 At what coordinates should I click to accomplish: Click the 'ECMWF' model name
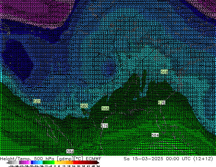click(x=94, y=159)
